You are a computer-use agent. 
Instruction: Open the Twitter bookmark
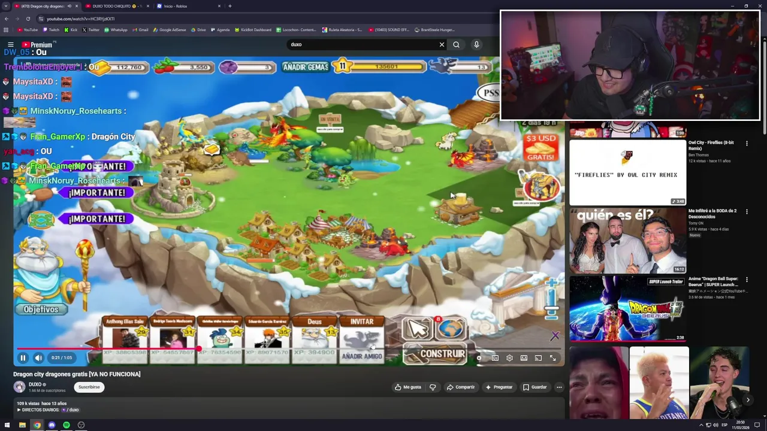(x=90, y=30)
